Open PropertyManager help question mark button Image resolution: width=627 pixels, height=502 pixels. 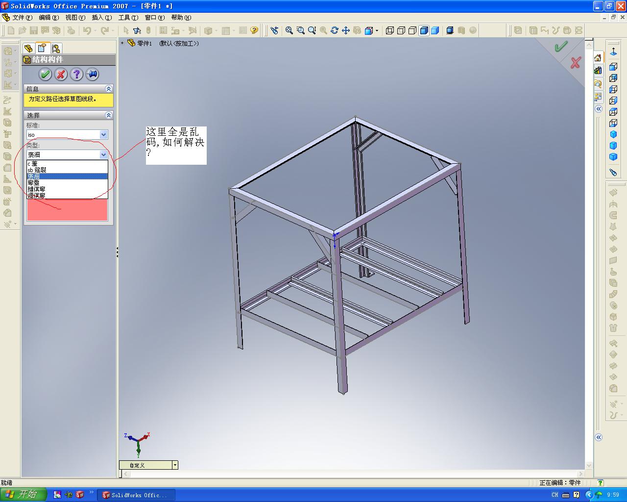point(76,75)
